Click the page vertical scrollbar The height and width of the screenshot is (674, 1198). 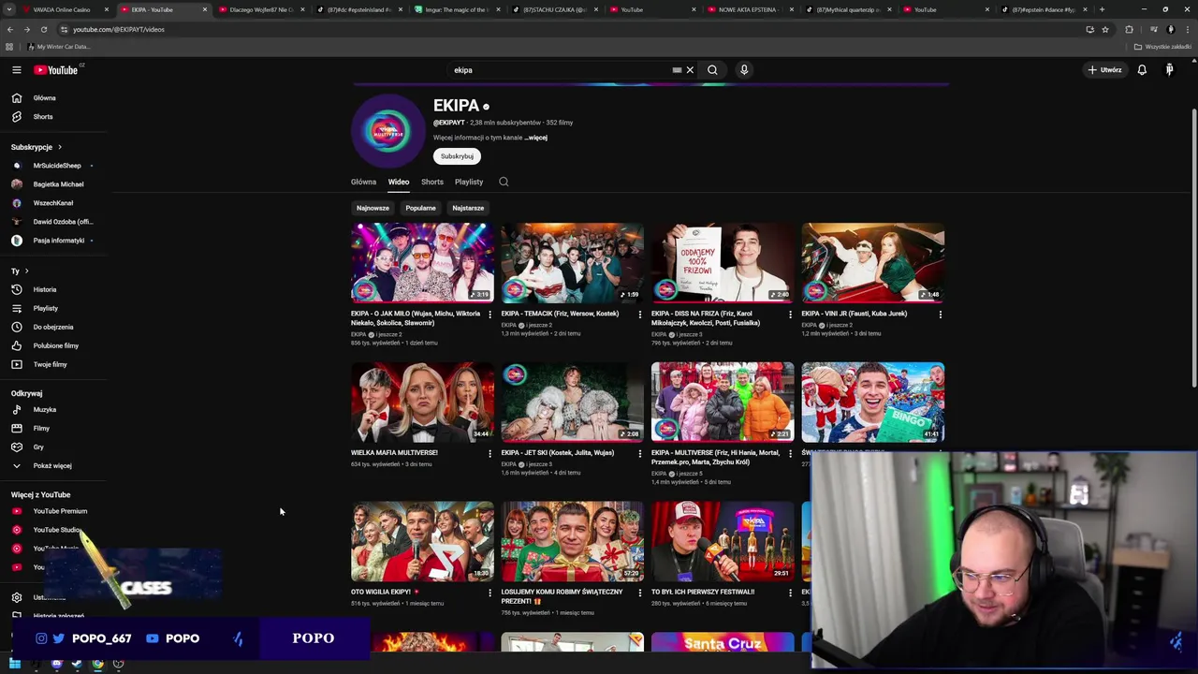pyautogui.click(x=1193, y=248)
